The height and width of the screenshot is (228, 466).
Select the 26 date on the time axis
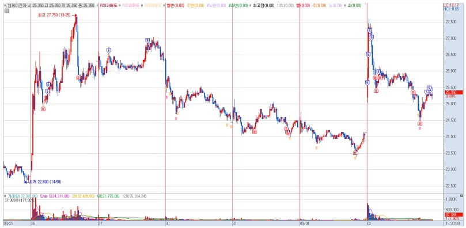click(x=33, y=223)
